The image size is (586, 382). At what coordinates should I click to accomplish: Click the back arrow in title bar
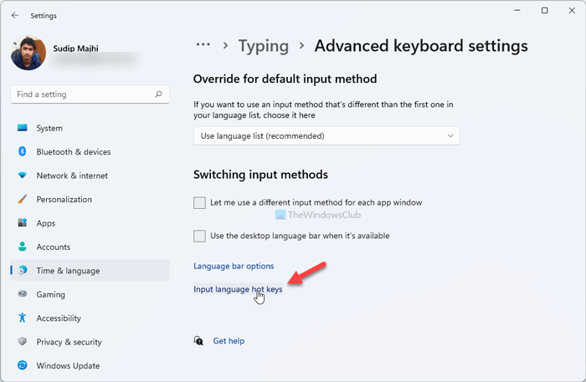(15, 15)
